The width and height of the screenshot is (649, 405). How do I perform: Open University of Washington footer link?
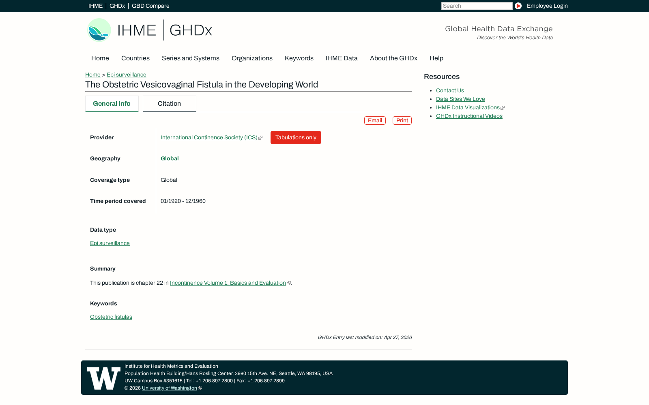click(170, 388)
